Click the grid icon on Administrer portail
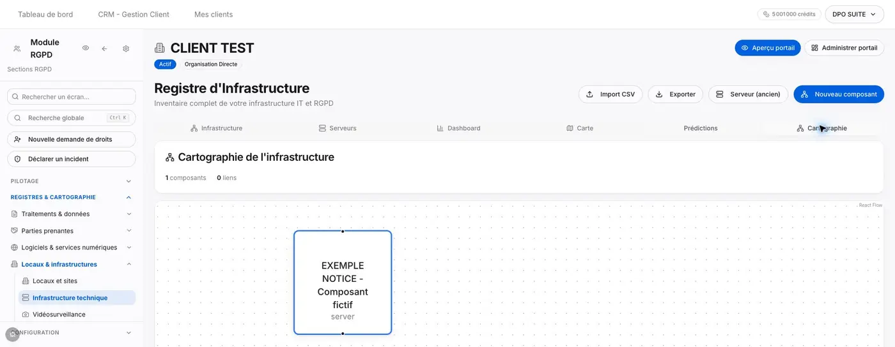The height and width of the screenshot is (347, 895). (815, 48)
